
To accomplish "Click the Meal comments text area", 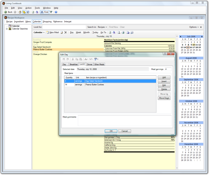I will point(125,121).
